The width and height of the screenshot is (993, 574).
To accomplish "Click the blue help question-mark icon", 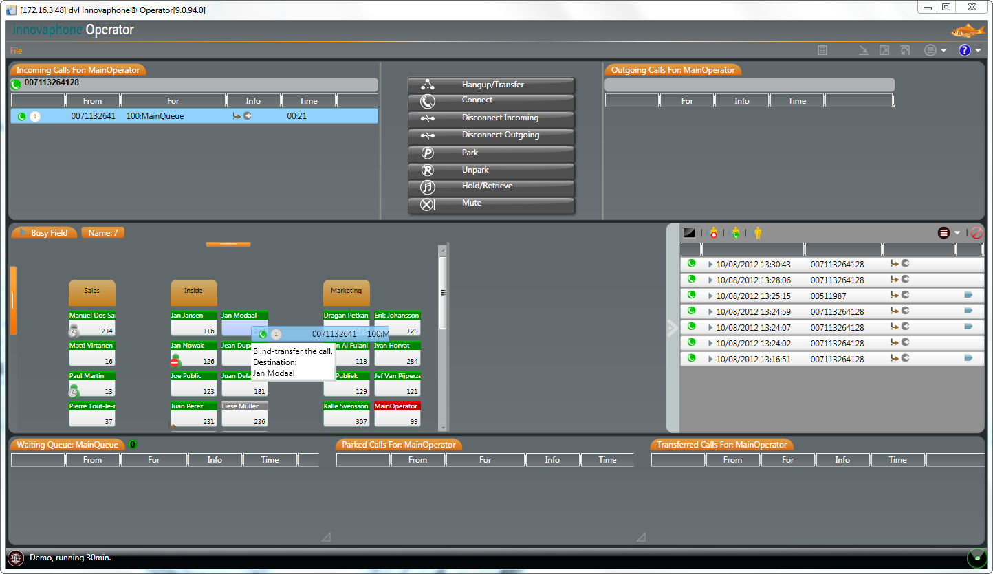I will coord(965,50).
